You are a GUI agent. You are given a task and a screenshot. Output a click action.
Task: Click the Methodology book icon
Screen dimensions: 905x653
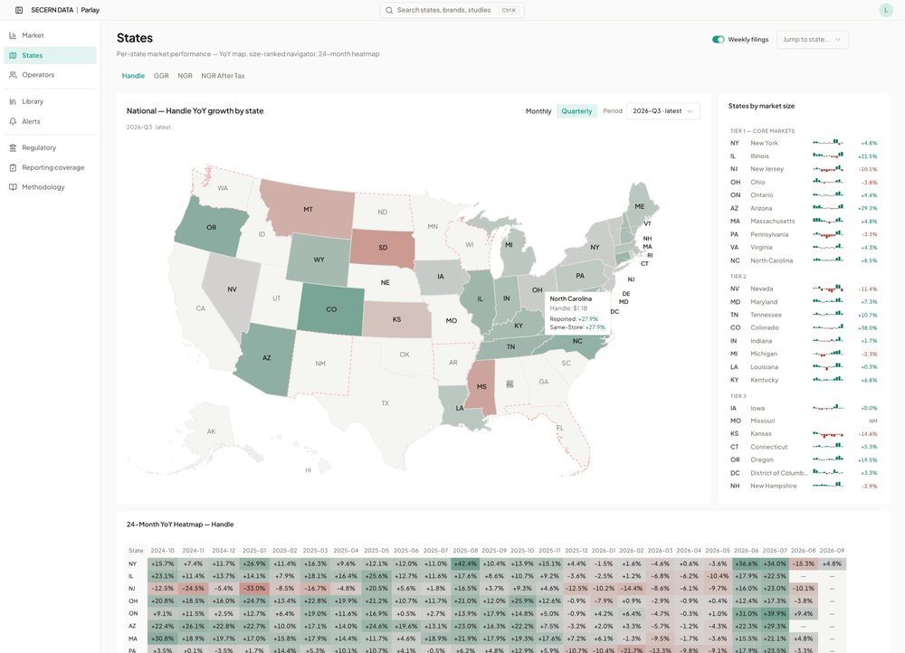click(x=13, y=187)
